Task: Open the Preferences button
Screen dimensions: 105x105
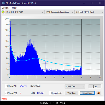Action: tap(87, 93)
